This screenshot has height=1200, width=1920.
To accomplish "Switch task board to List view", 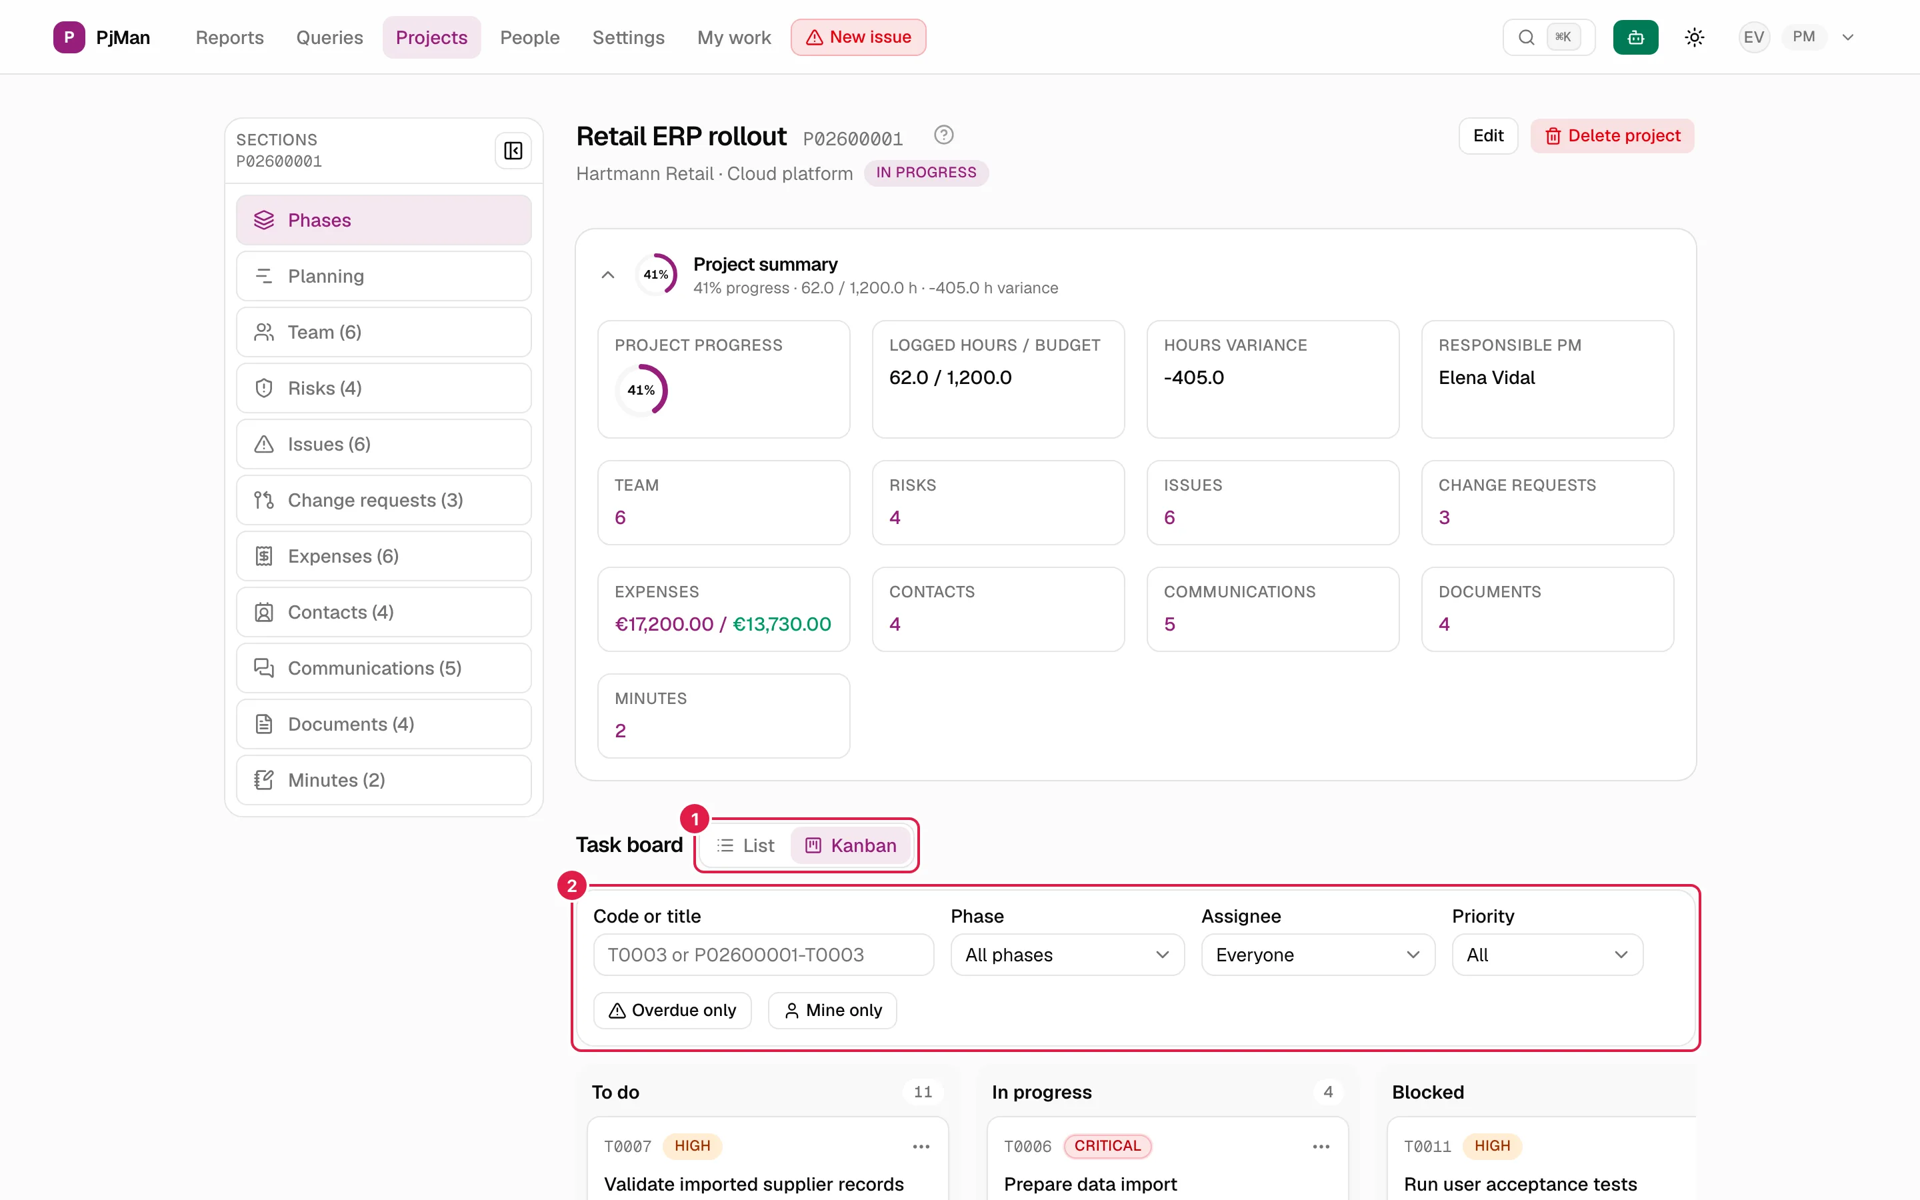I will (745, 845).
